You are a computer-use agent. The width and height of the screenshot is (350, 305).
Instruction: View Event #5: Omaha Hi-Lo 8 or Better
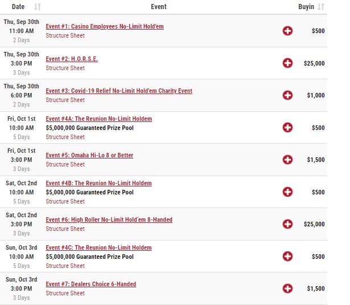tap(89, 155)
